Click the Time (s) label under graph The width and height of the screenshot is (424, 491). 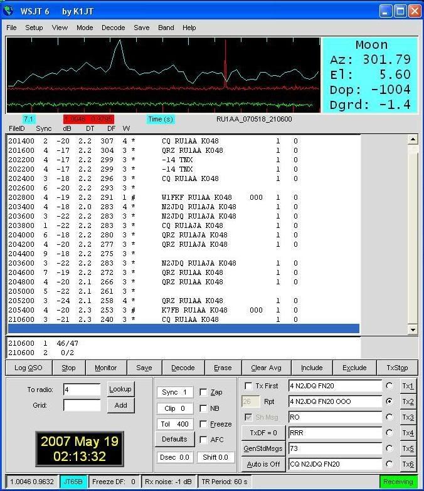[161, 119]
